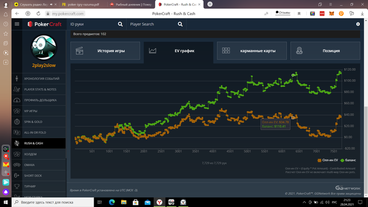Show hidden system tray icons

pyautogui.click(x=304, y=202)
